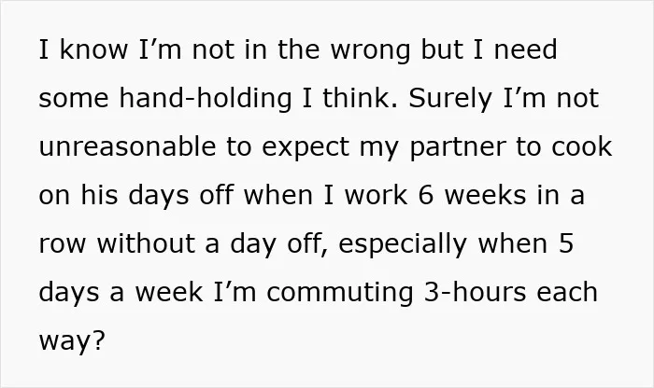Click the word 'weeks' in the text

486,195
